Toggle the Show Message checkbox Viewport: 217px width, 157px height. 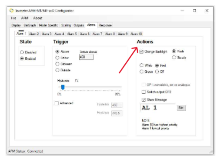(144, 100)
